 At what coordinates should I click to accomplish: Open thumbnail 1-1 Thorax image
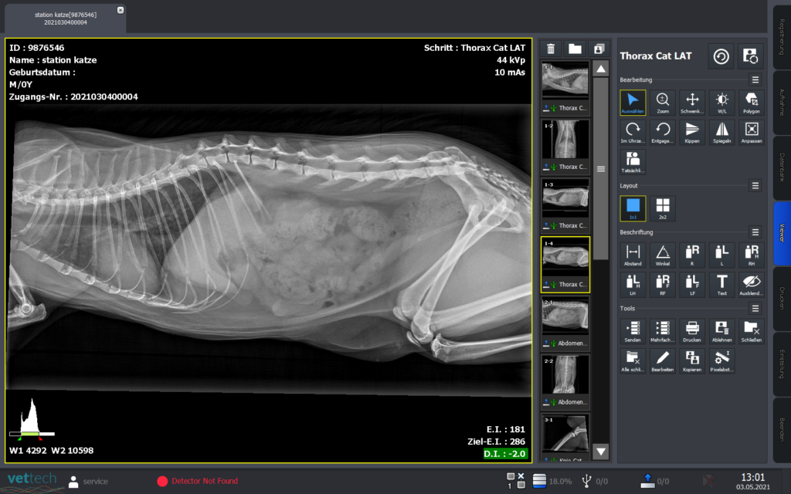565,86
